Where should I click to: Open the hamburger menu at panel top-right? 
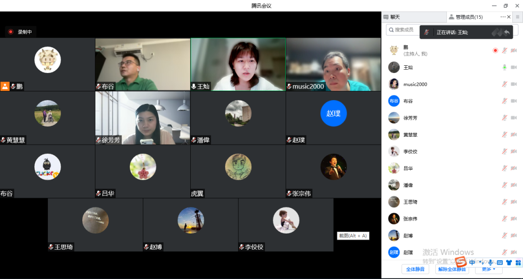(x=517, y=17)
